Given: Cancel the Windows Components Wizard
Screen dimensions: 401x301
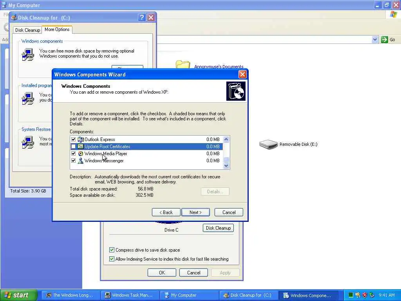Looking at the screenshot, I should 229,212.
